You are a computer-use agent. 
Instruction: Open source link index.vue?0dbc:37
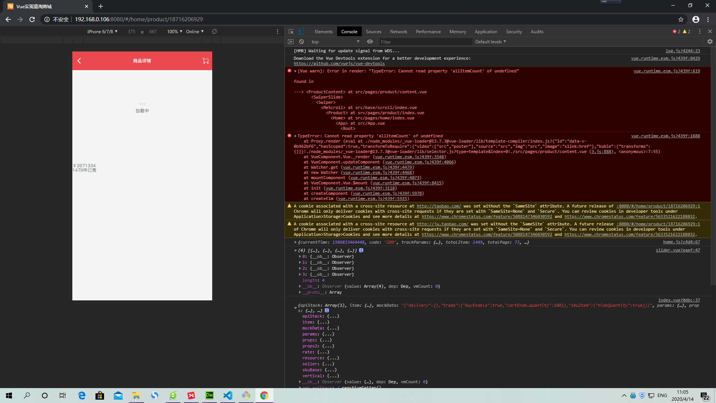coord(679,300)
